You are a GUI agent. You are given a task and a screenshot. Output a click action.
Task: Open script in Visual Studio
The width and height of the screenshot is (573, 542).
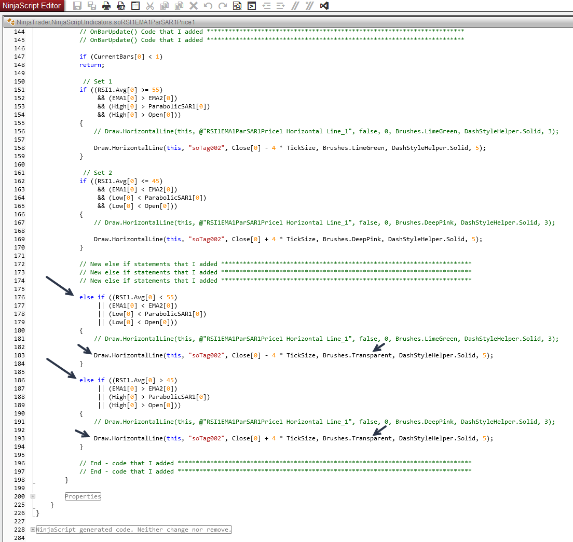click(324, 6)
